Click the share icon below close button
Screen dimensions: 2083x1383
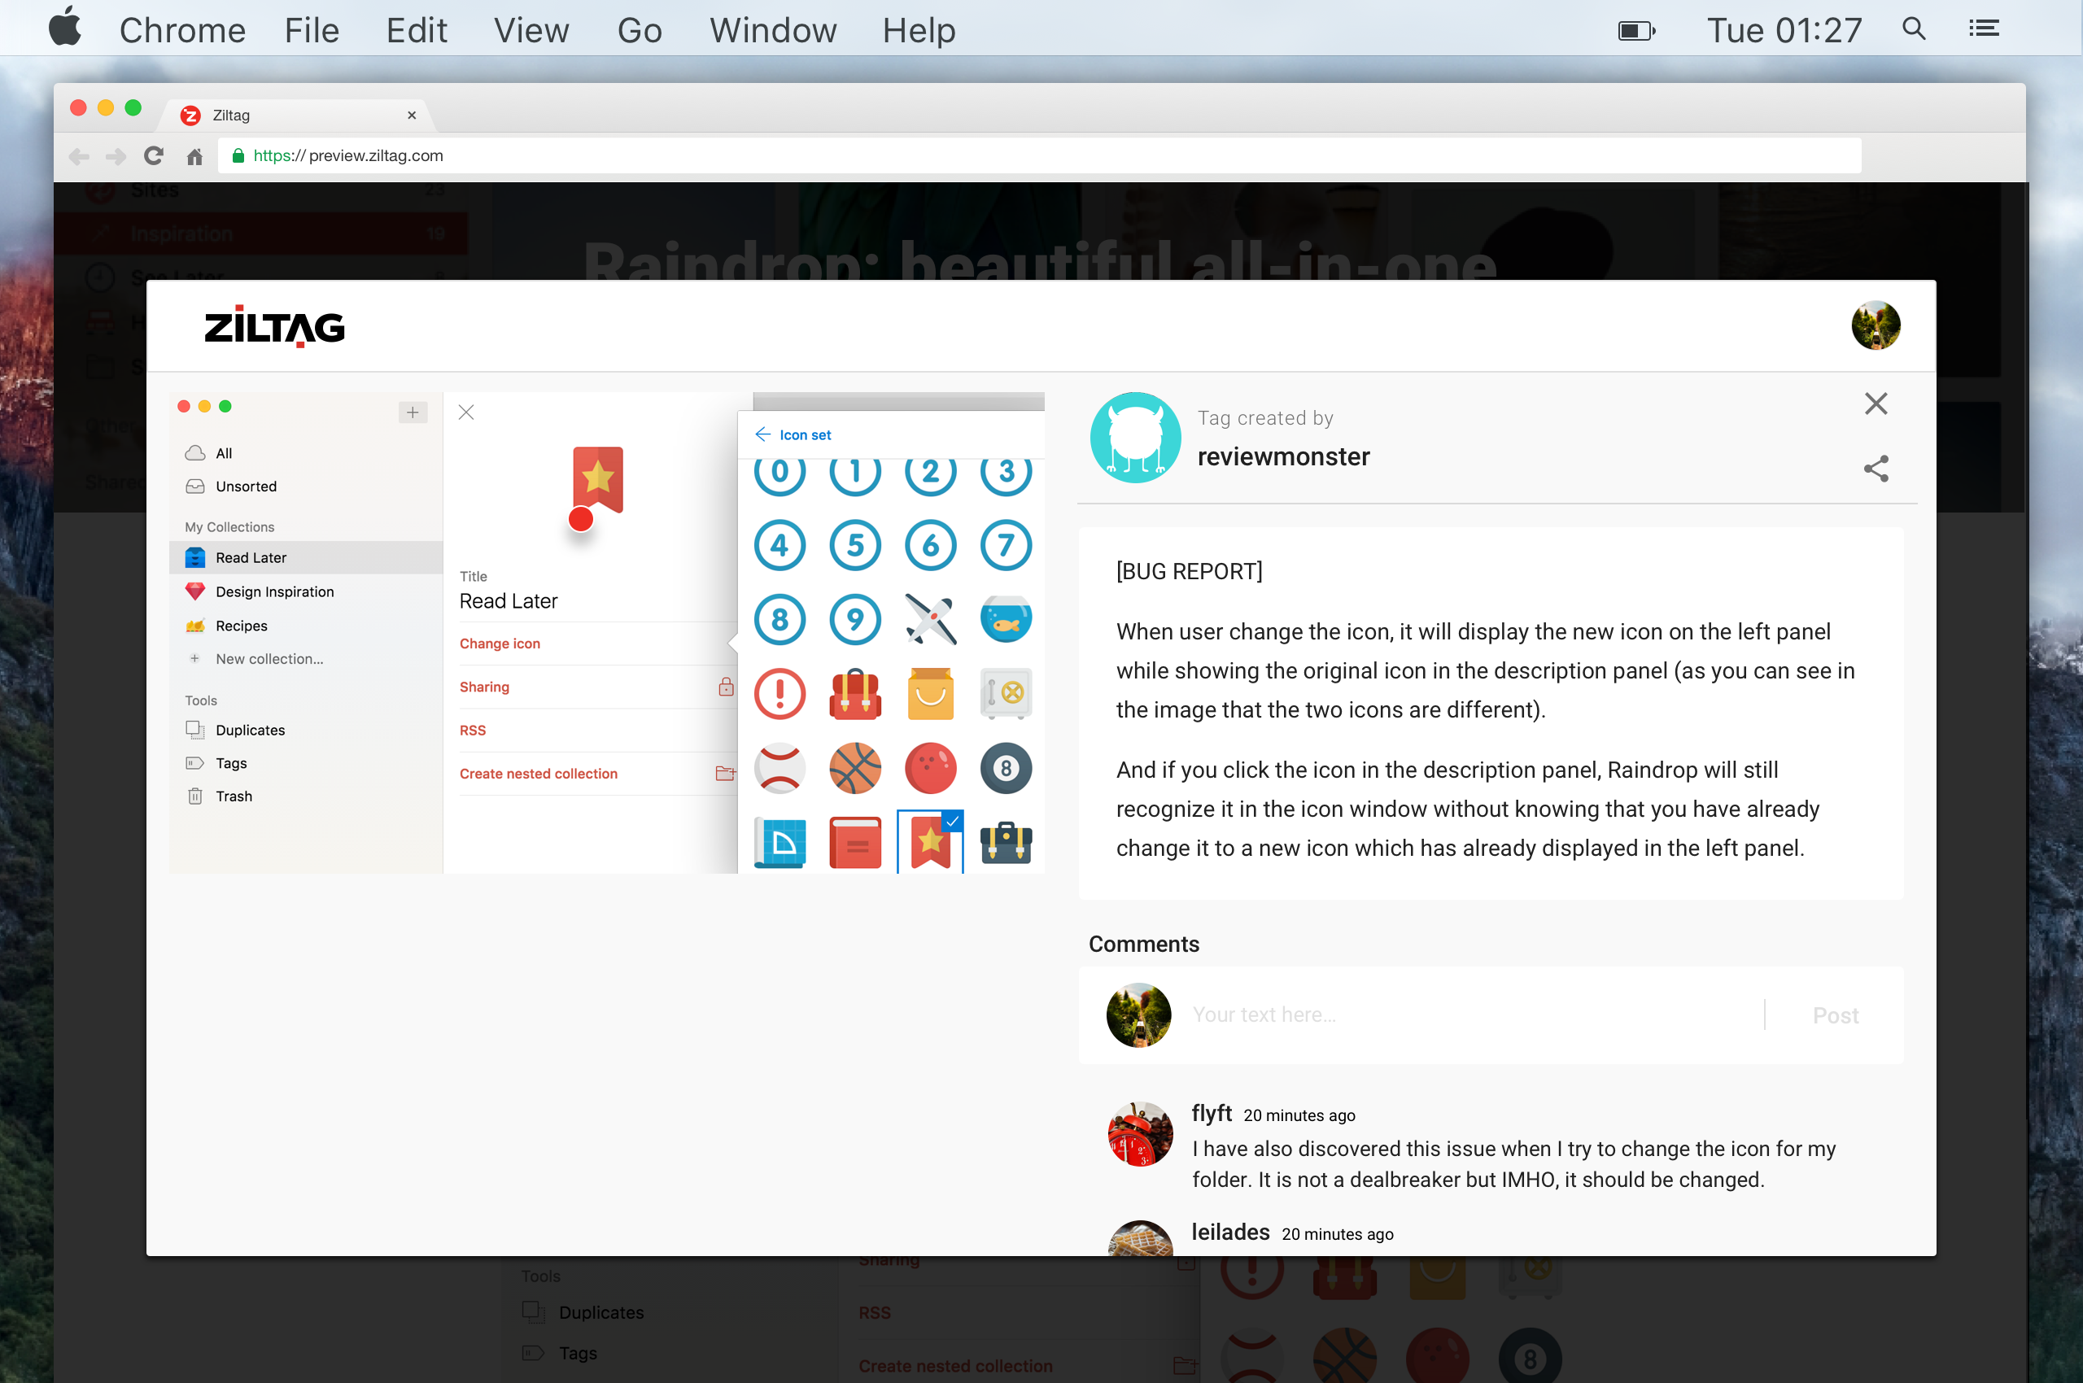[x=1876, y=469]
